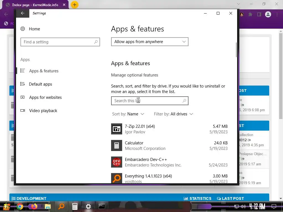Viewport: 283px width, 212px height.
Task: Go to Home in Settings sidebar
Action: (x=35, y=29)
